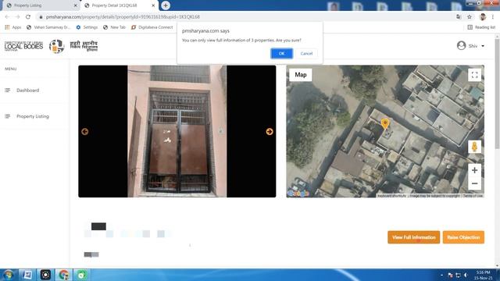Click the system tray volume icon
Viewport: 500px width, 281px height.
(x=466, y=275)
